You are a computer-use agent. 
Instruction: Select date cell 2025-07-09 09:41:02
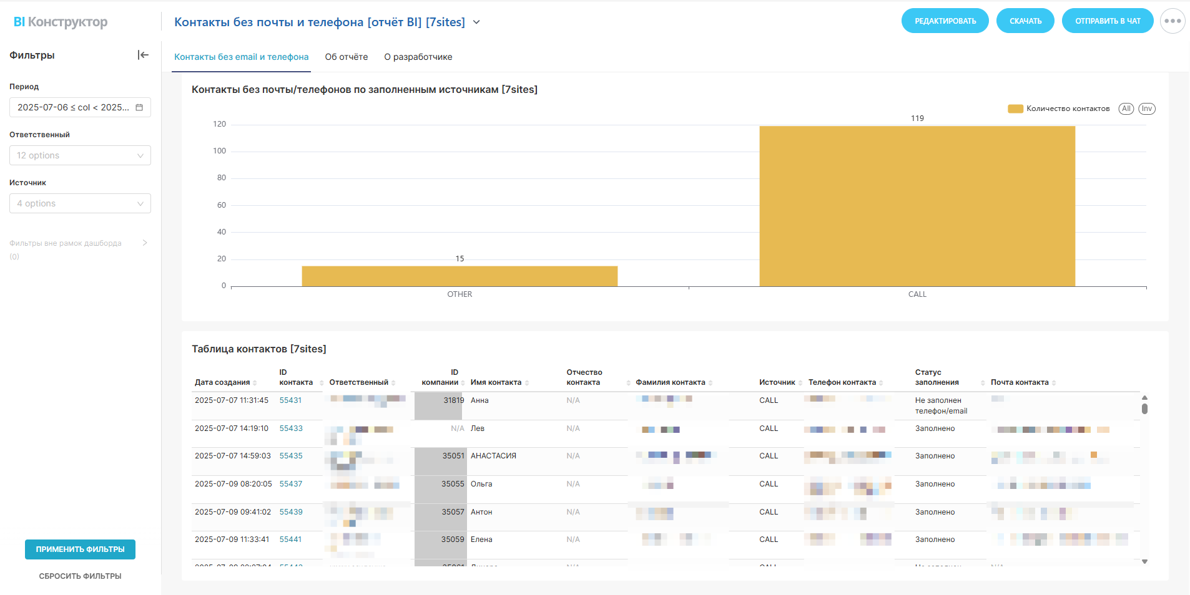click(x=233, y=512)
